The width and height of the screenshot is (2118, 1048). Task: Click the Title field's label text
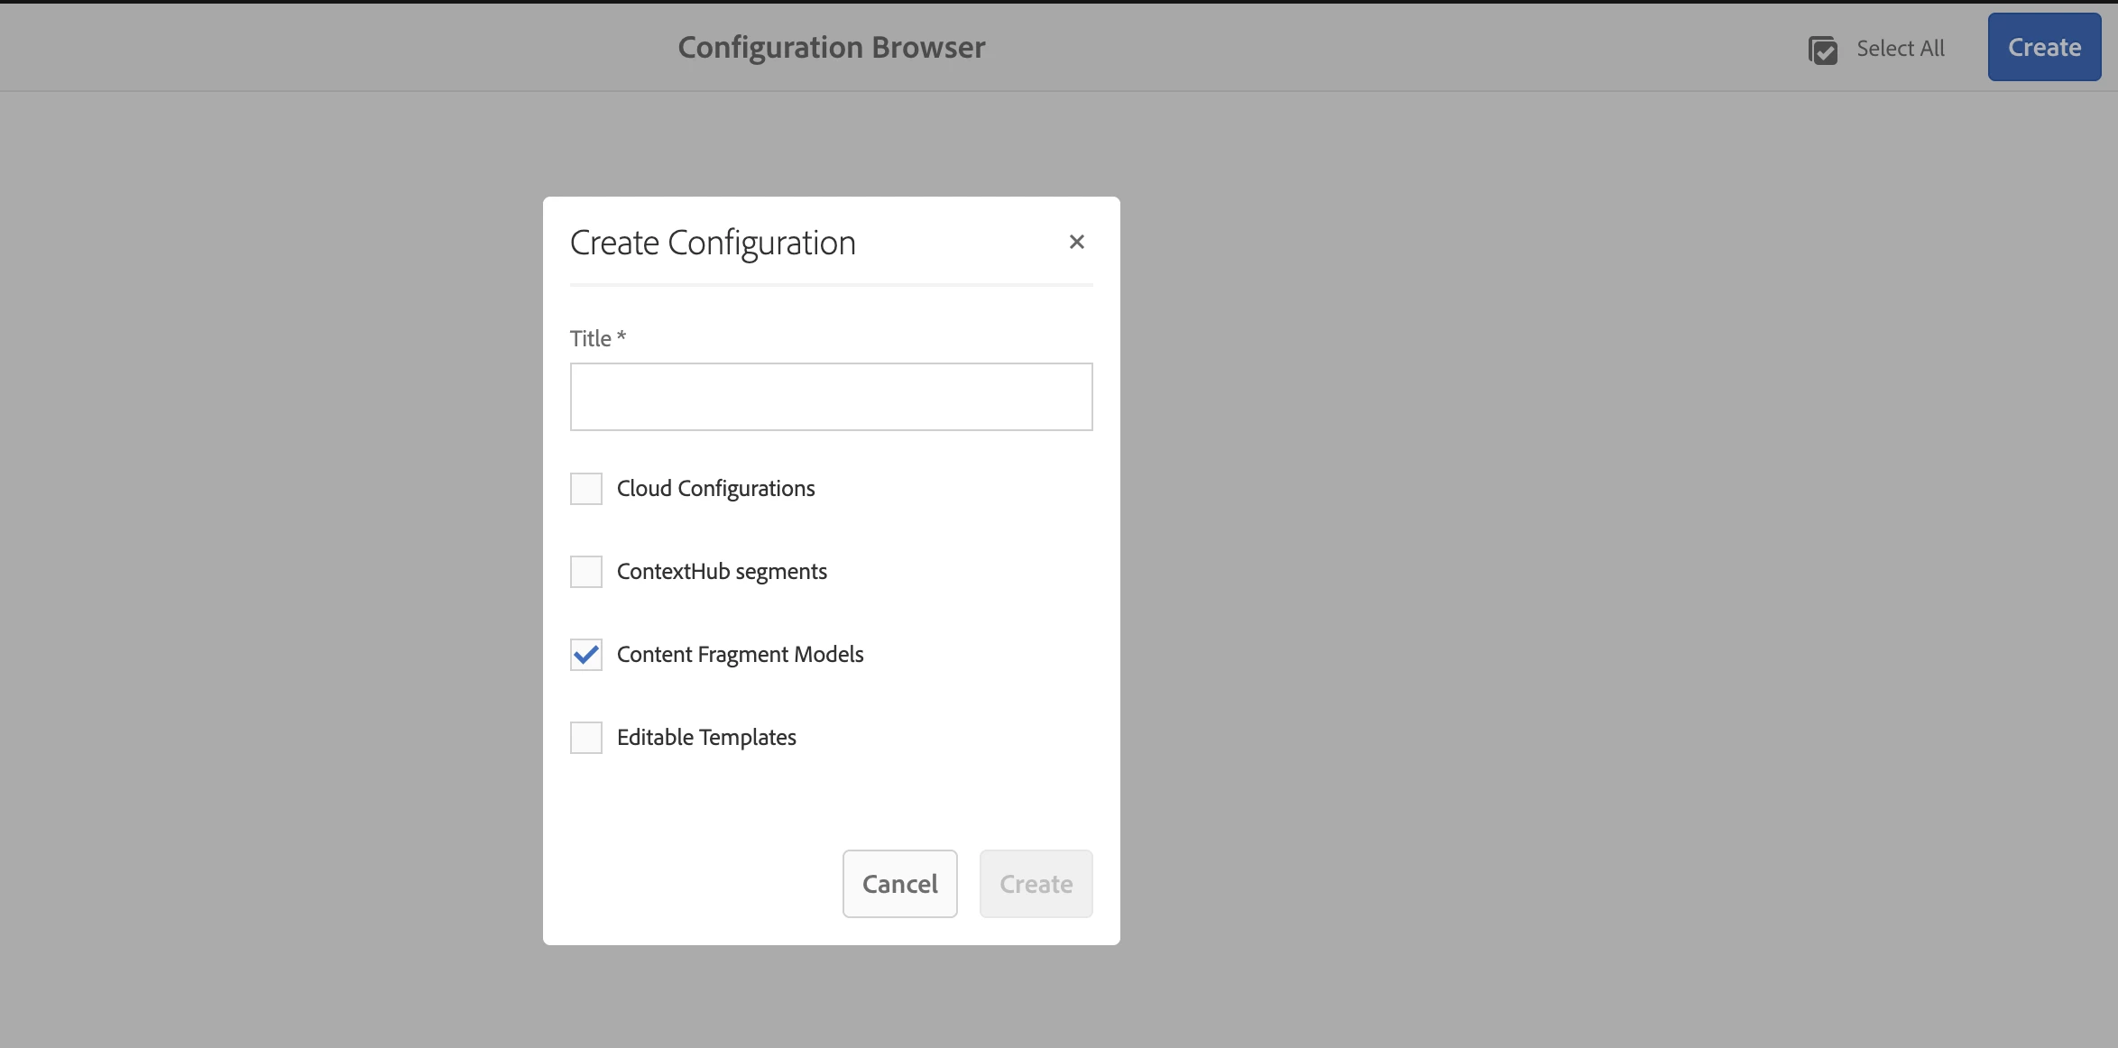[x=590, y=338]
